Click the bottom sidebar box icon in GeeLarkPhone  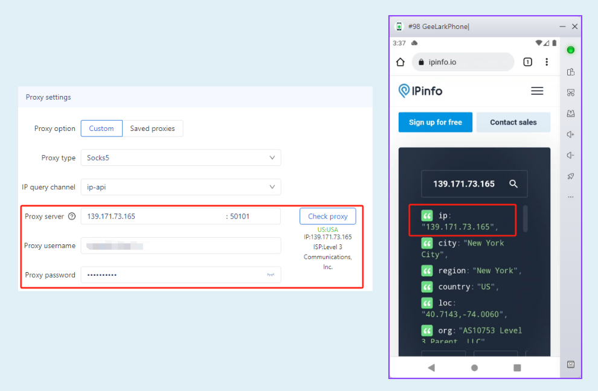click(571, 364)
